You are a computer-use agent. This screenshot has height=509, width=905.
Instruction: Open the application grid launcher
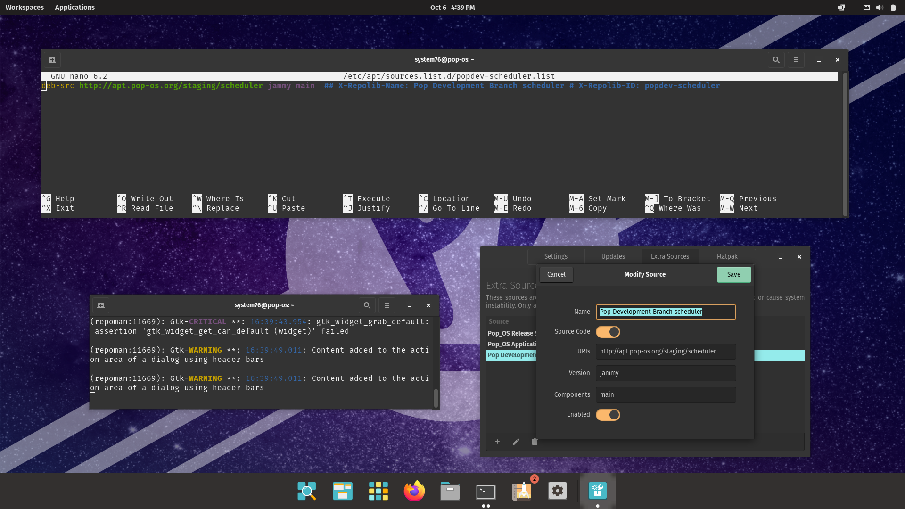click(378, 491)
